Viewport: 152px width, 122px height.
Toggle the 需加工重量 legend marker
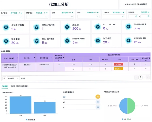[x=27, y=120]
